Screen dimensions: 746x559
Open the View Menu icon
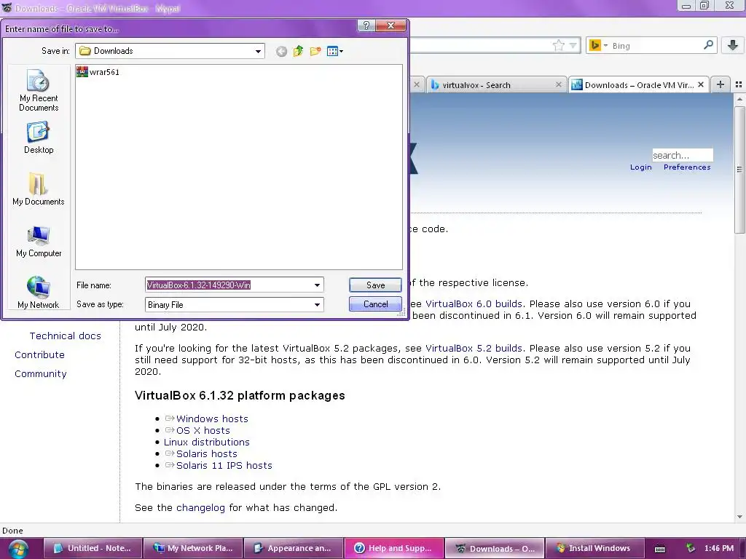tap(335, 52)
